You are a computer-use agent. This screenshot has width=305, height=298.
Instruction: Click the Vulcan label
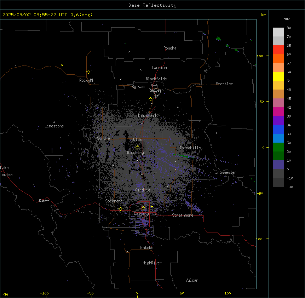click(x=192, y=280)
